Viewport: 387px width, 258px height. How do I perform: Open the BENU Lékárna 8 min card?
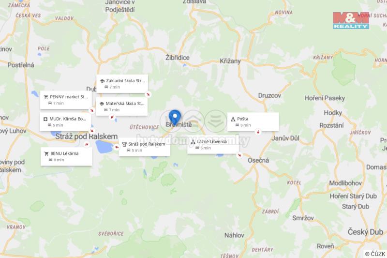(x=66, y=156)
